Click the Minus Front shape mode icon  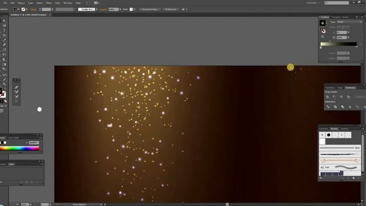334,97
